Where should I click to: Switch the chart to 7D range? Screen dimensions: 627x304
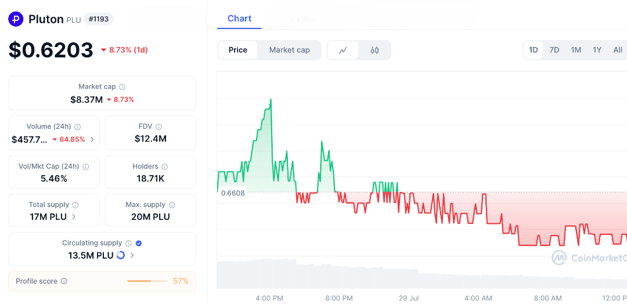(554, 50)
